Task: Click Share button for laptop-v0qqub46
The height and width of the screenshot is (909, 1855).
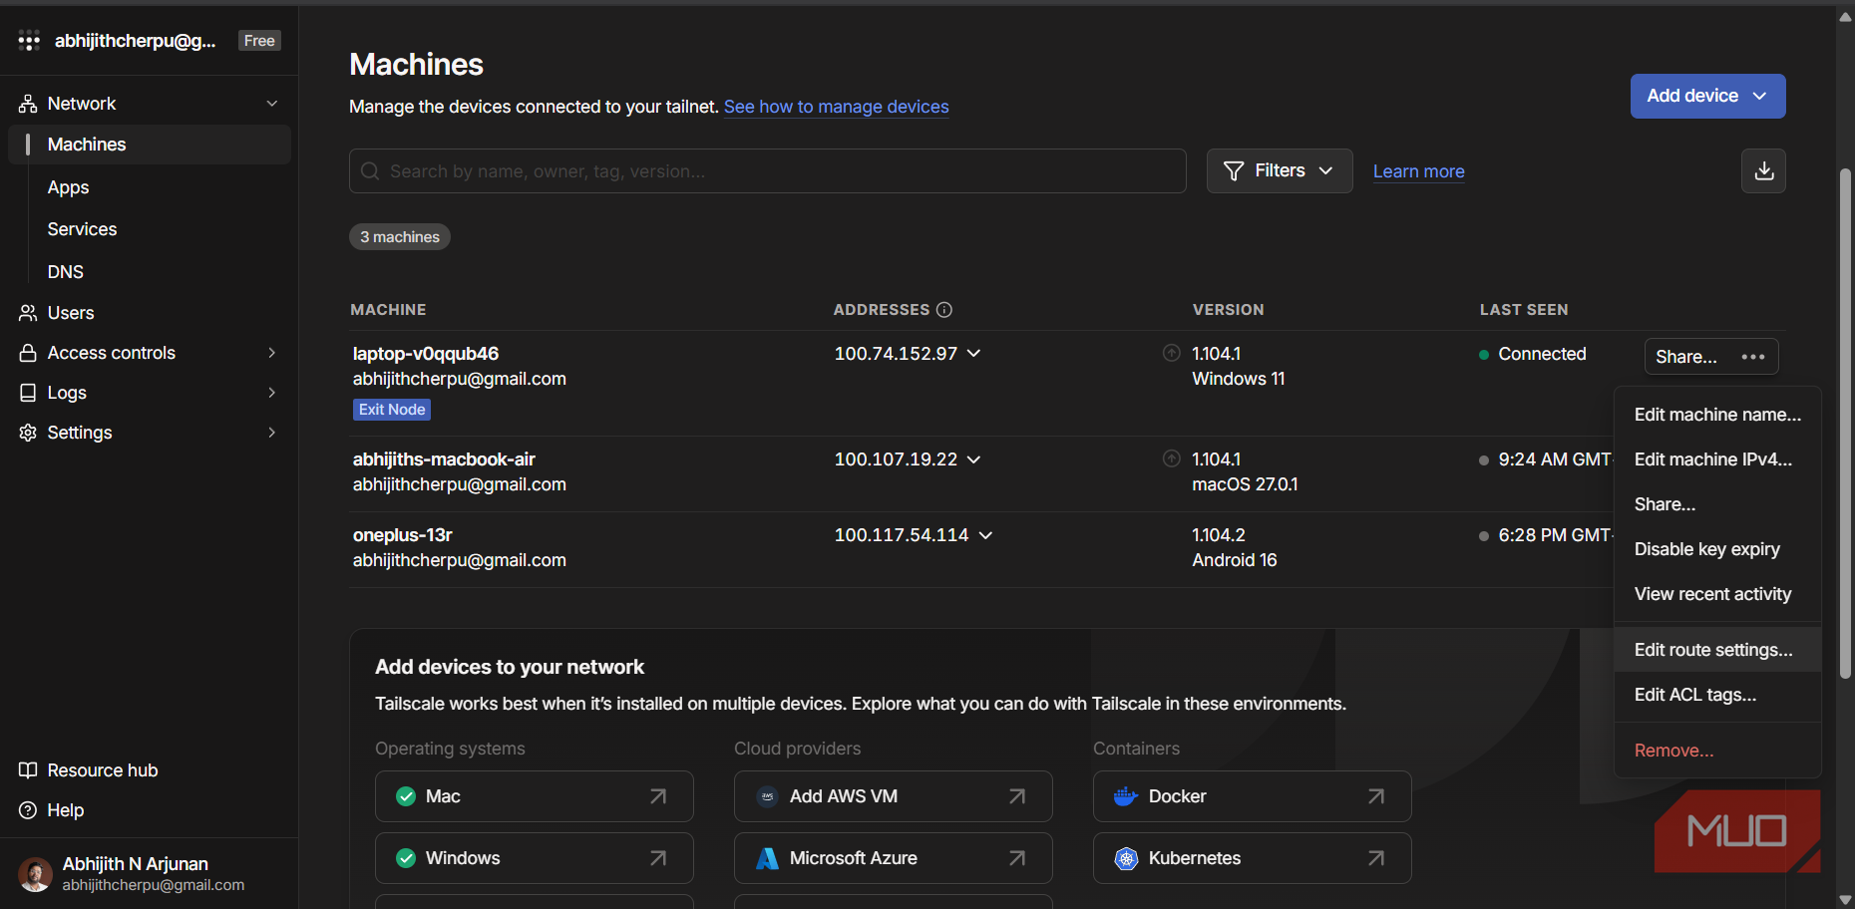Action: coord(1686,357)
